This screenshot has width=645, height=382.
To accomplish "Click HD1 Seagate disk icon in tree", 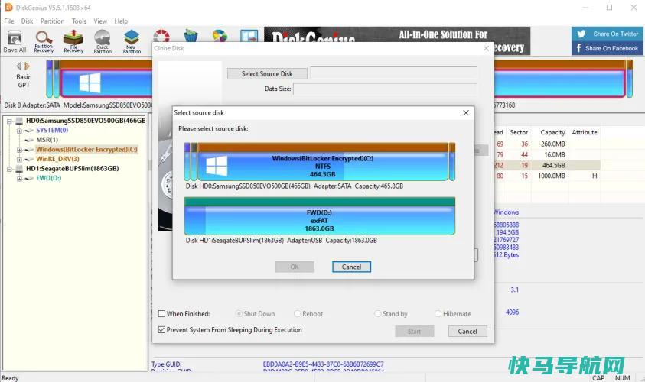I will [19, 169].
